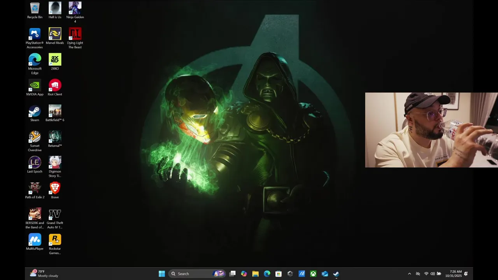Viewport: 498px width, 280px height.
Task: Open the Recycle Bin desktop icon
Action: (x=35, y=10)
